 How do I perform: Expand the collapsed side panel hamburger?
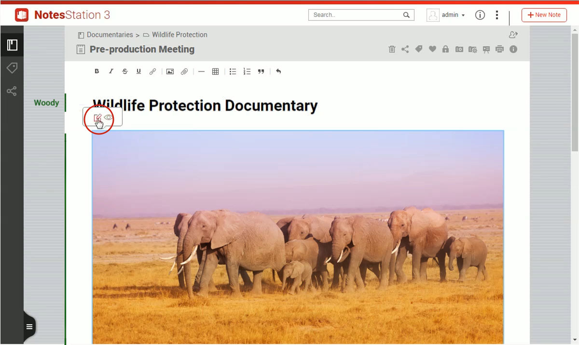(x=29, y=327)
